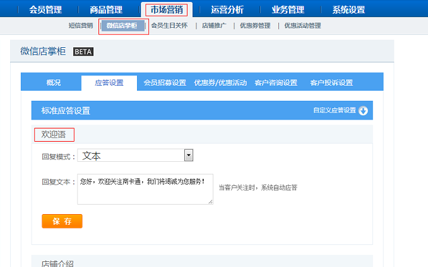
Task: Open the 商品管理 menu
Action: 105,9
